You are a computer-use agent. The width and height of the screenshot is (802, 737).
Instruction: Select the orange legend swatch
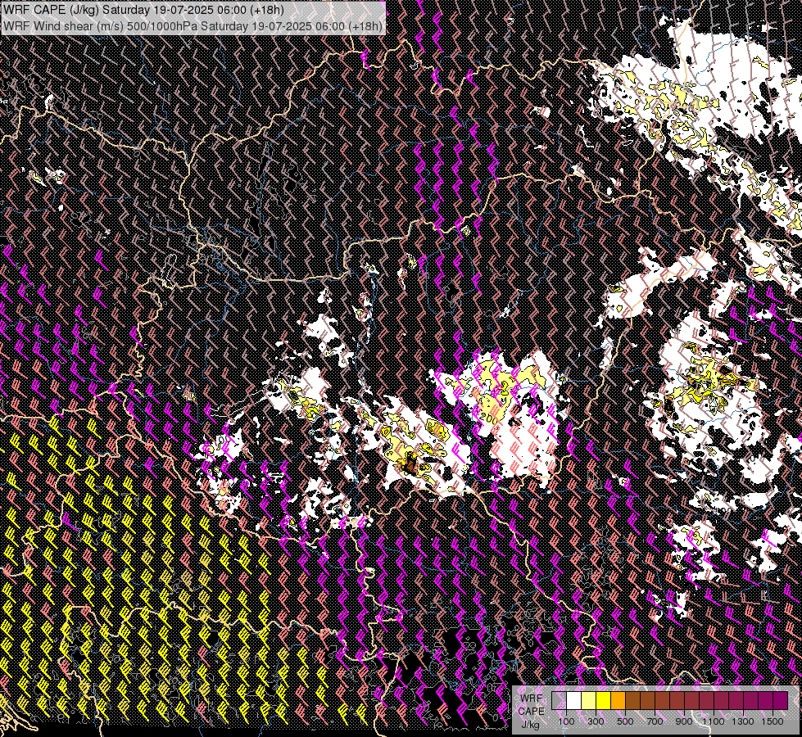(x=618, y=701)
